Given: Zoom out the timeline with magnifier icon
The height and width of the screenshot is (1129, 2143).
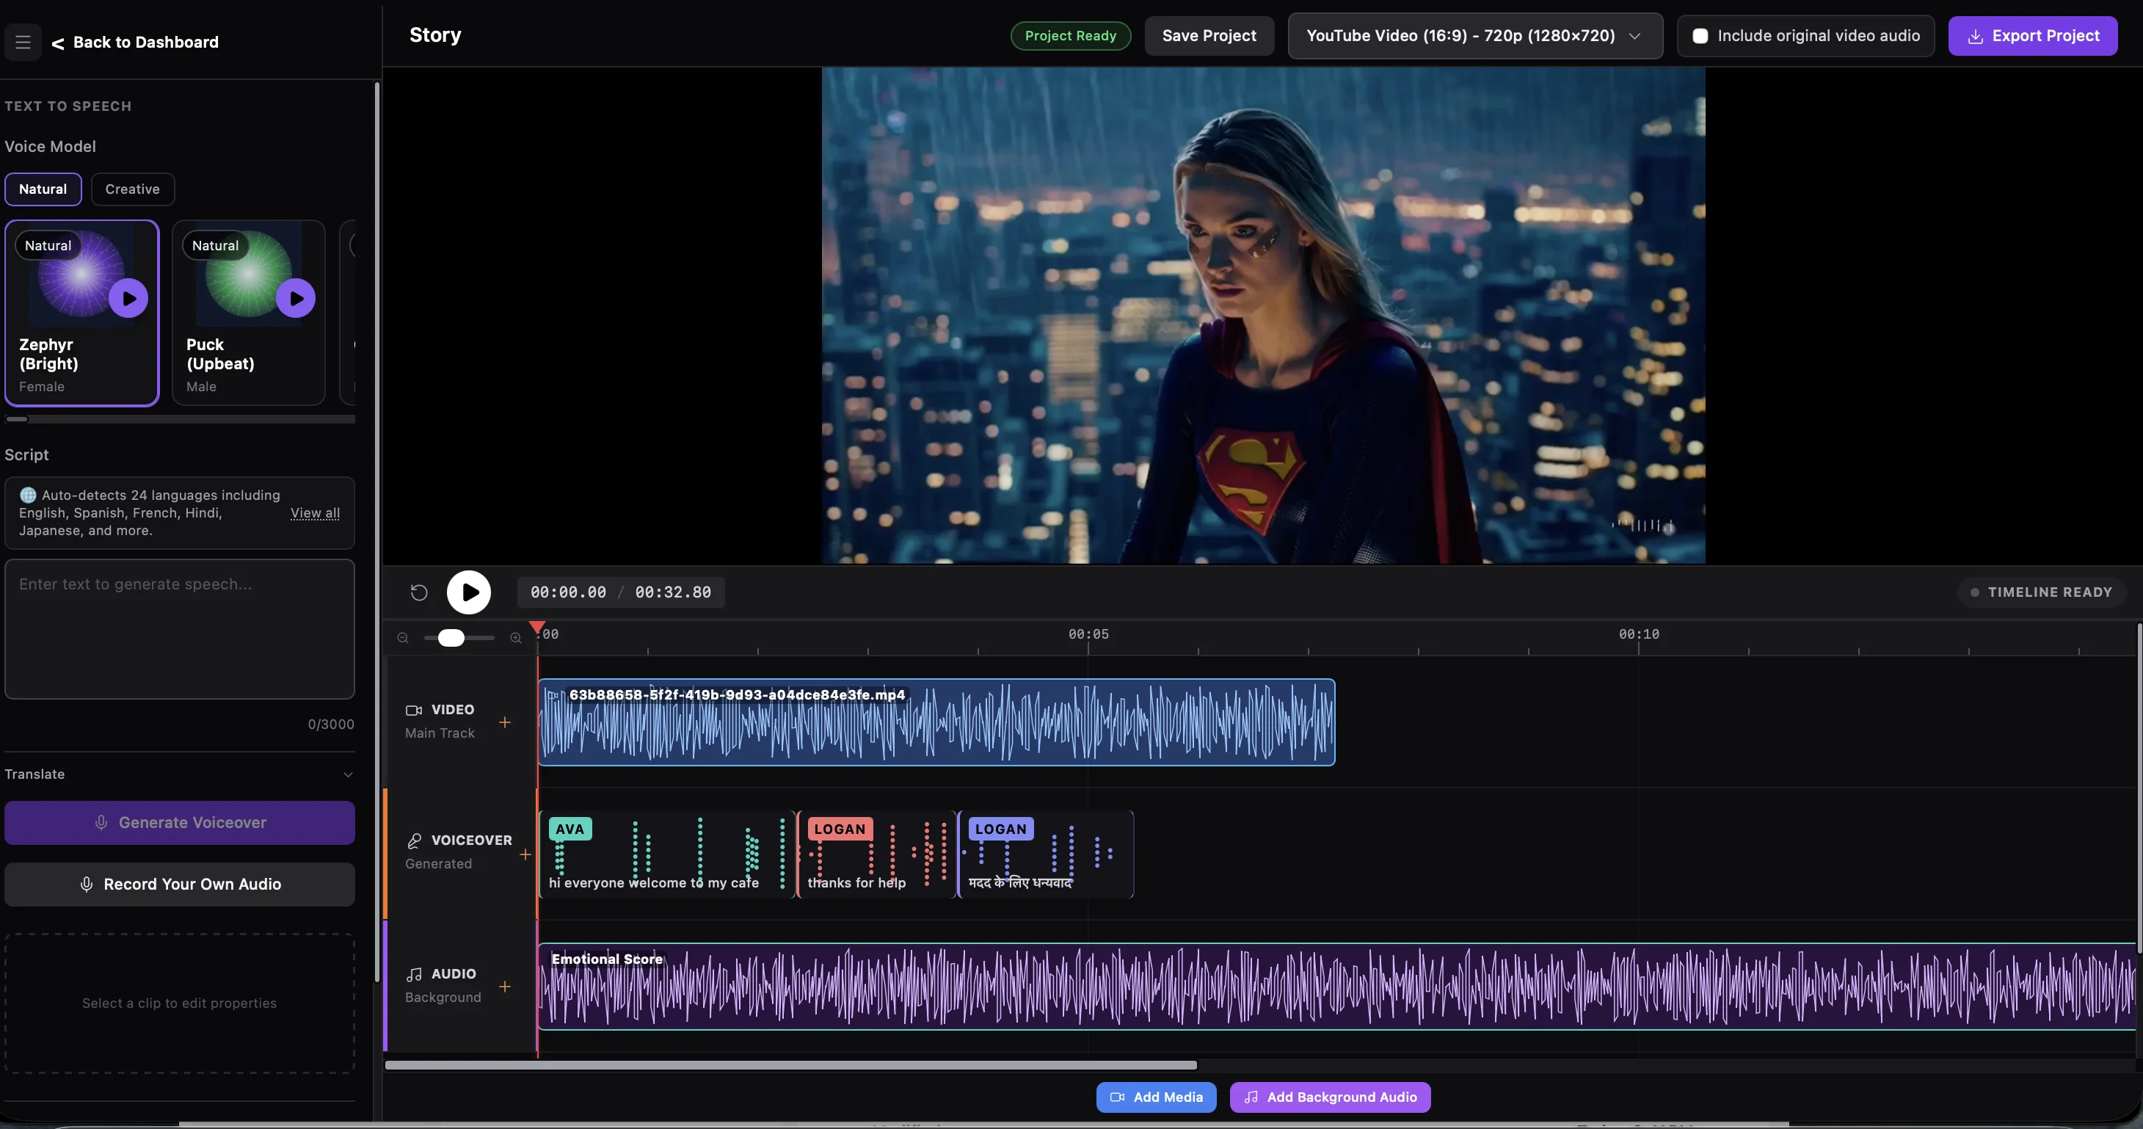Looking at the screenshot, I should (403, 637).
